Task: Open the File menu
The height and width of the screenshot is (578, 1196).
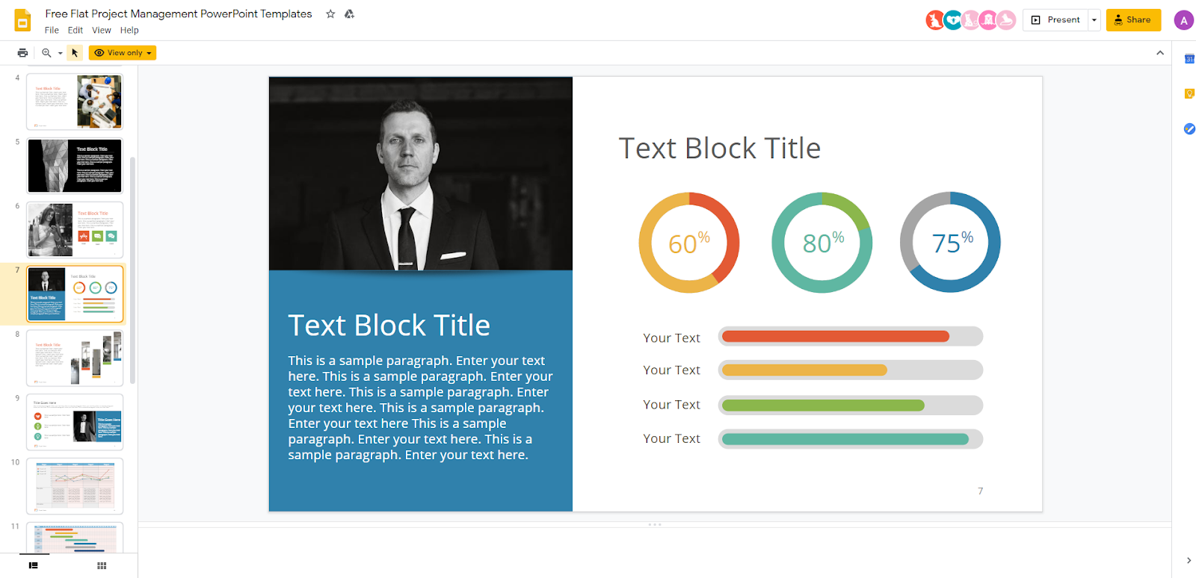Action: point(52,31)
